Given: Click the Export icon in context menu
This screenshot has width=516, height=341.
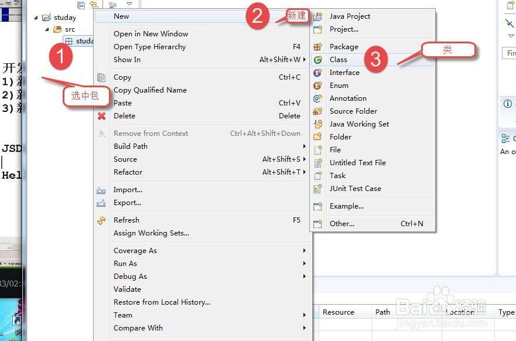Looking at the screenshot, I should [x=101, y=203].
